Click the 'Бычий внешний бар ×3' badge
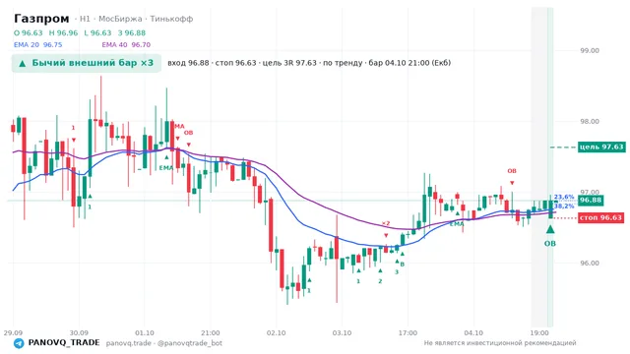The image size is (630, 354). 87,63
